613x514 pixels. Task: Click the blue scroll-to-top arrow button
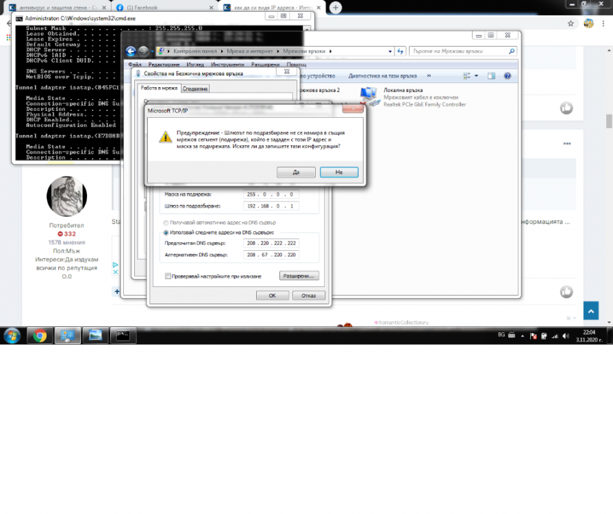tap(591, 311)
